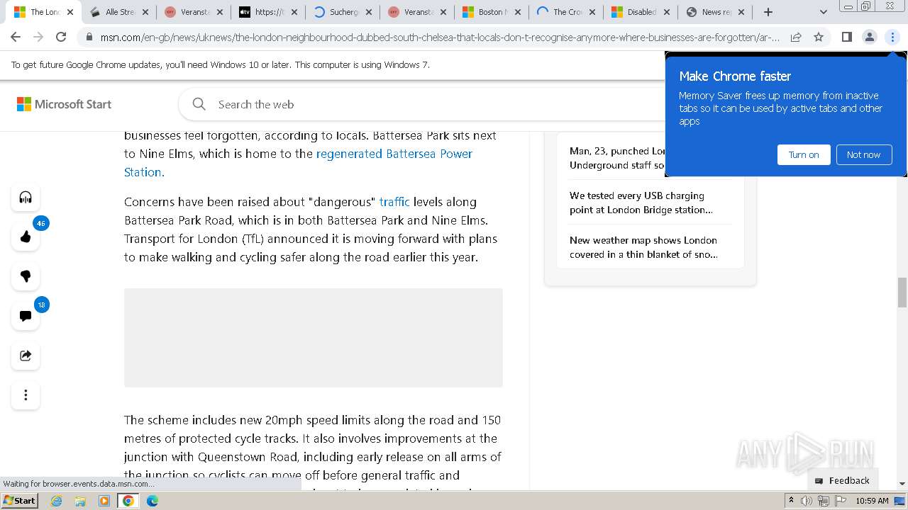
Task: Bookmark this page with the star icon
Action: (819, 37)
